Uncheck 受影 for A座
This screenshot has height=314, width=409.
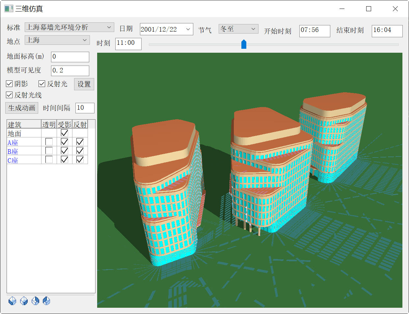tap(65, 142)
